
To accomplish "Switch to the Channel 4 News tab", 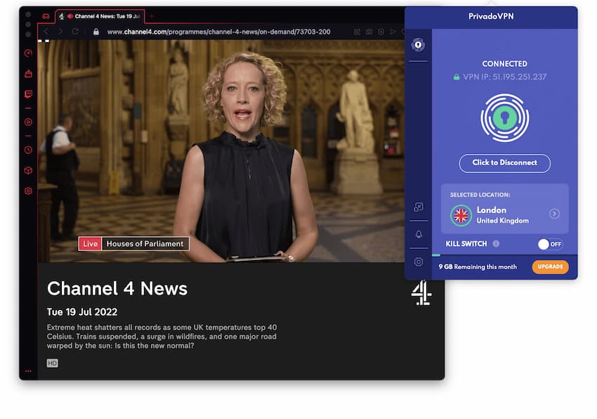I will 100,16.
